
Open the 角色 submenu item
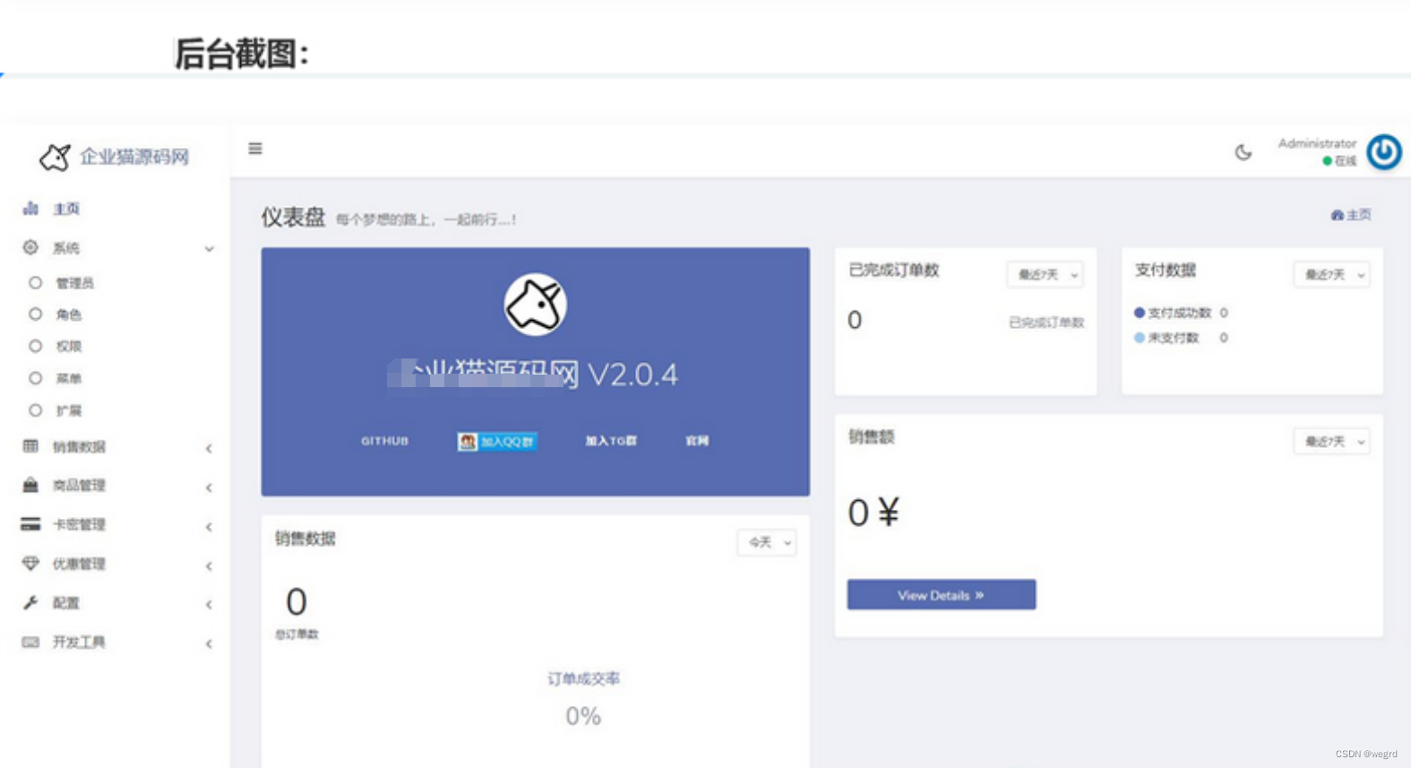[69, 315]
